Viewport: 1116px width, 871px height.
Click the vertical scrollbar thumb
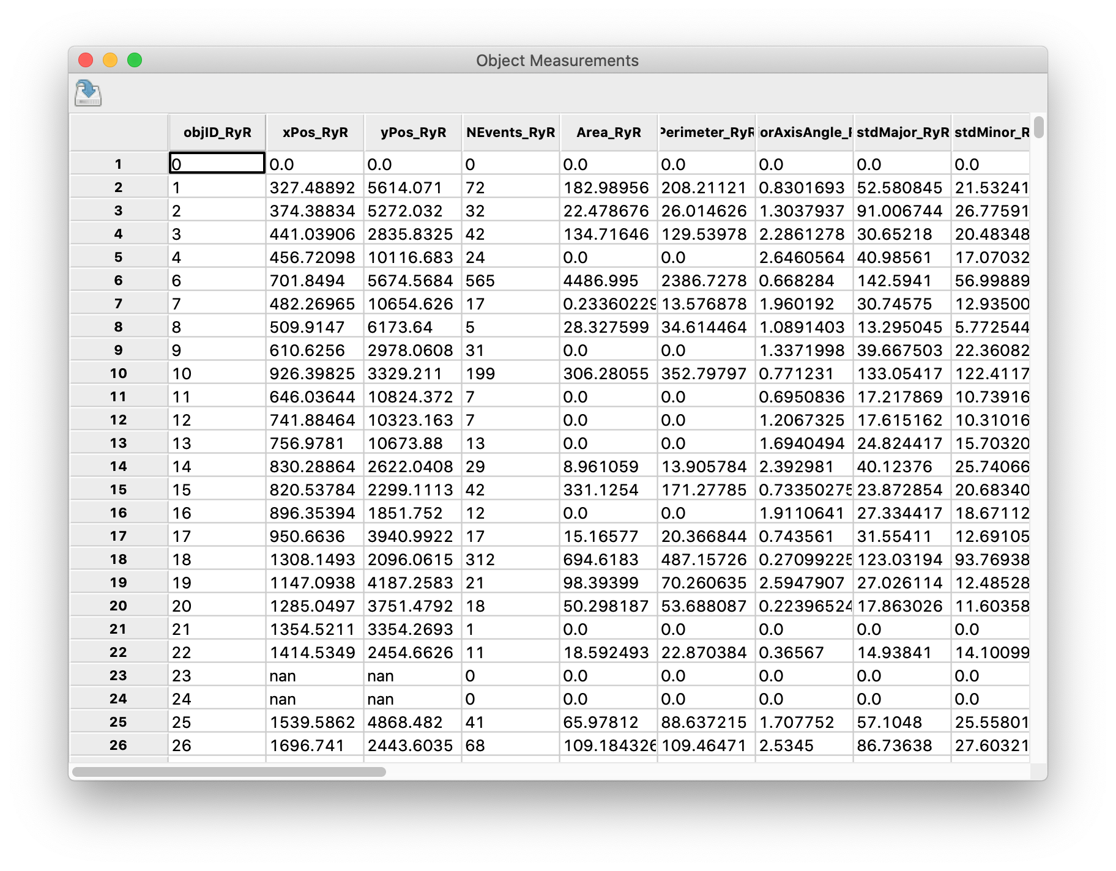tap(1038, 127)
